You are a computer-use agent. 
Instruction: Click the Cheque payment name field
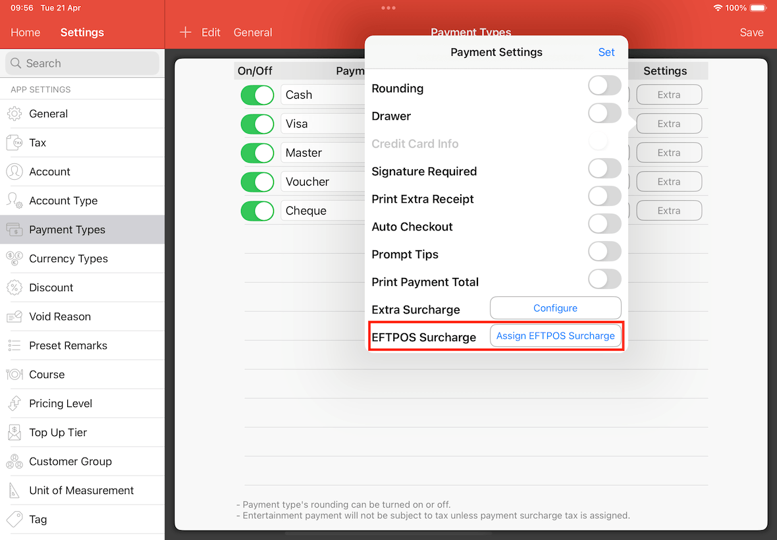(x=323, y=211)
